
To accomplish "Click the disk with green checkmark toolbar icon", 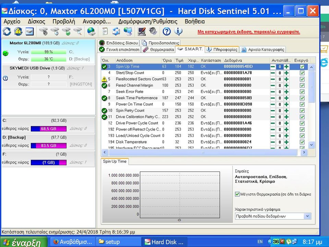I will (66, 32).
